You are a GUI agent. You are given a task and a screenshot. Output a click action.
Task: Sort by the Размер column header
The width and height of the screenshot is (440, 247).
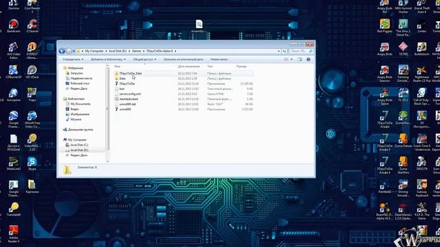coord(241,67)
